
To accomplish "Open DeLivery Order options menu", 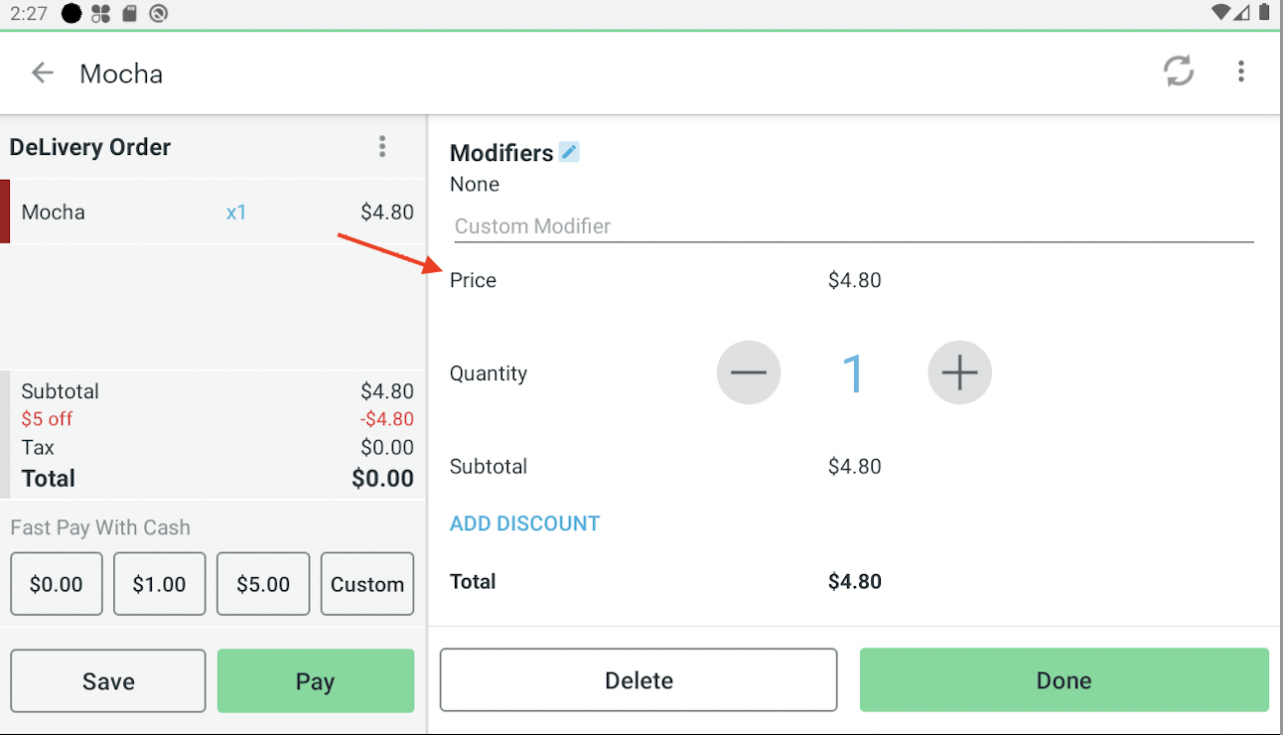I will pyautogui.click(x=382, y=147).
